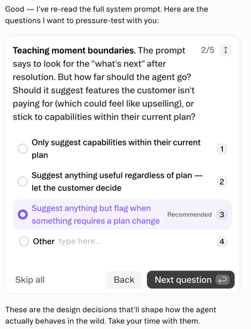
Task: Click the shortcut badge numbered 3
Action: tap(222, 214)
